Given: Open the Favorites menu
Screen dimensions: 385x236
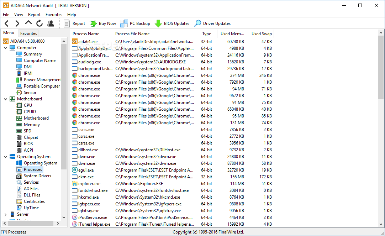Looking at the screenshot, I should (x=54, y=15).
